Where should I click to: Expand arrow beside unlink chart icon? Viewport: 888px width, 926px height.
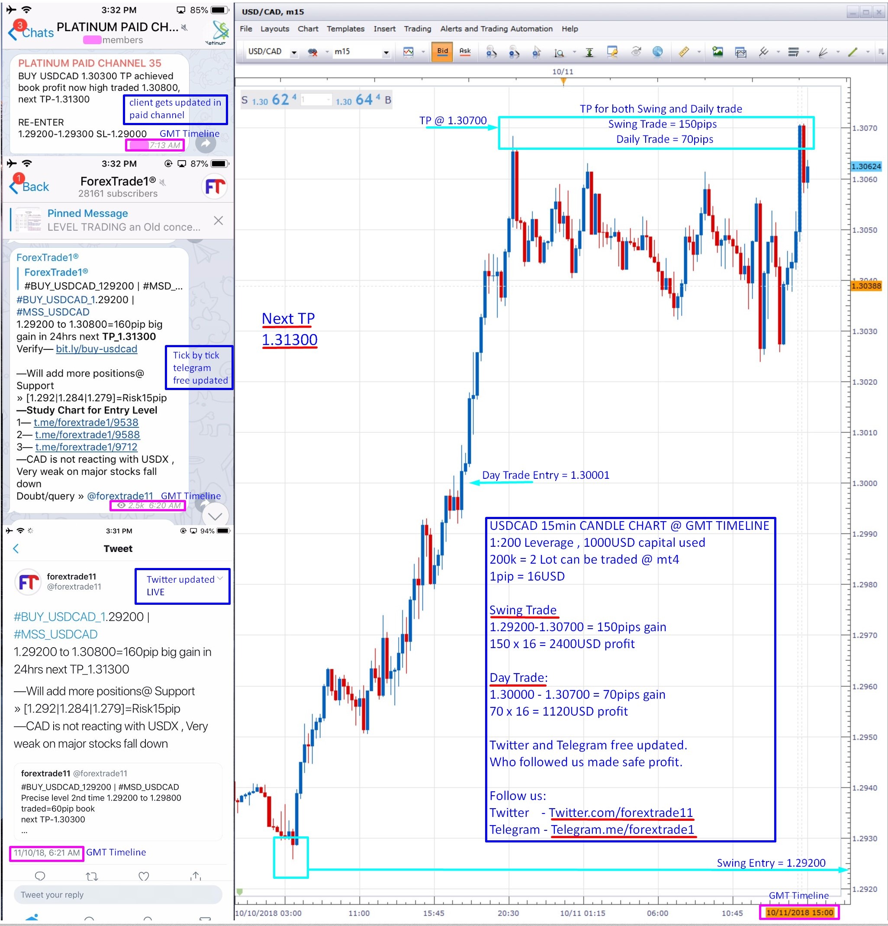coord(327,52)
